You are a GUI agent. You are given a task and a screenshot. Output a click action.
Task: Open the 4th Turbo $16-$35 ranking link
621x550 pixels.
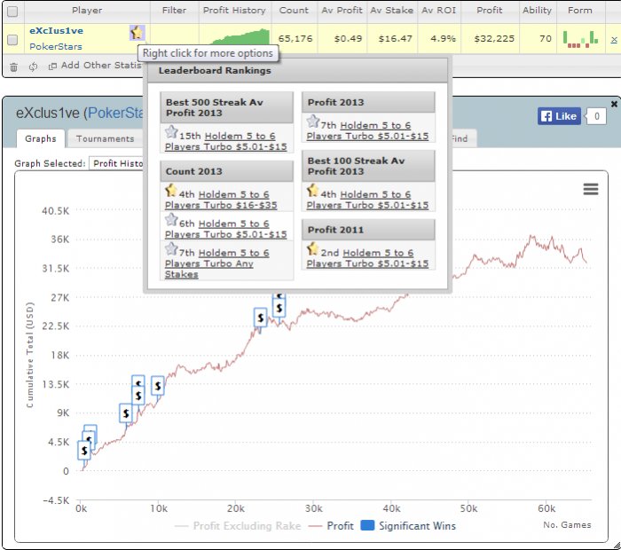tap(221, 200)
